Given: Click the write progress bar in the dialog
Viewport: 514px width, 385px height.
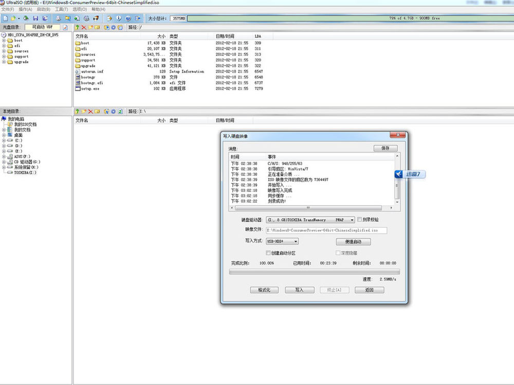Looking at the screenshot, I should [315, 272].
